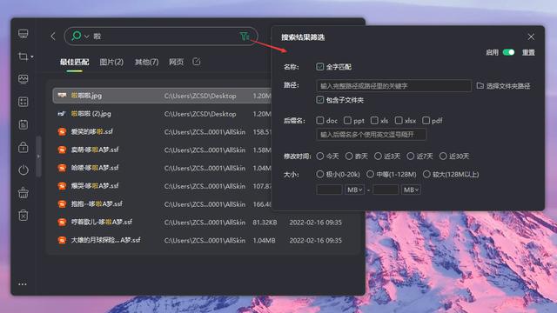The width and height of the screenshot is (557, 313).
Task: Click the orange icon of 爱笑的哆啦.ssf
Action: pos(62,131)
